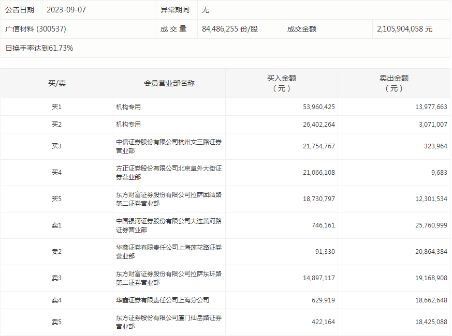Select sell amount 3,071,007
This screenshot has width=452, height=336.
pos(433,125)
